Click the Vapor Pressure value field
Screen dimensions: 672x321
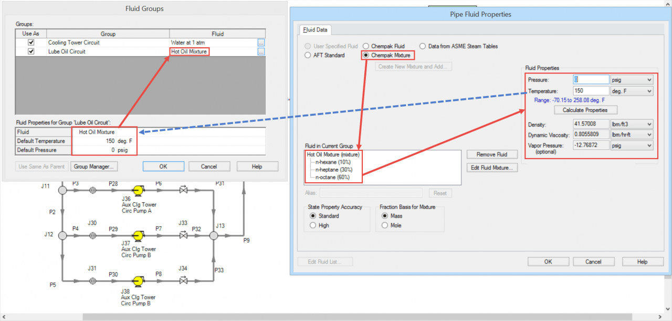click(x=591, y=146)
